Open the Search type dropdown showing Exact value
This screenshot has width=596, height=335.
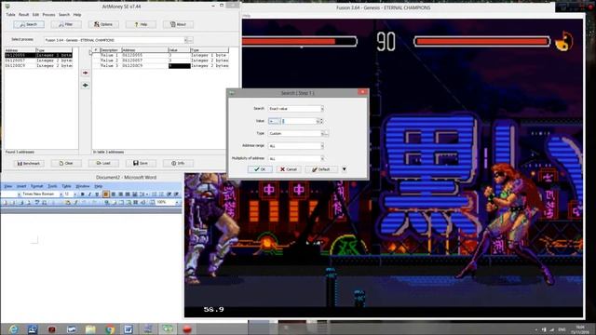pos(322,109)
